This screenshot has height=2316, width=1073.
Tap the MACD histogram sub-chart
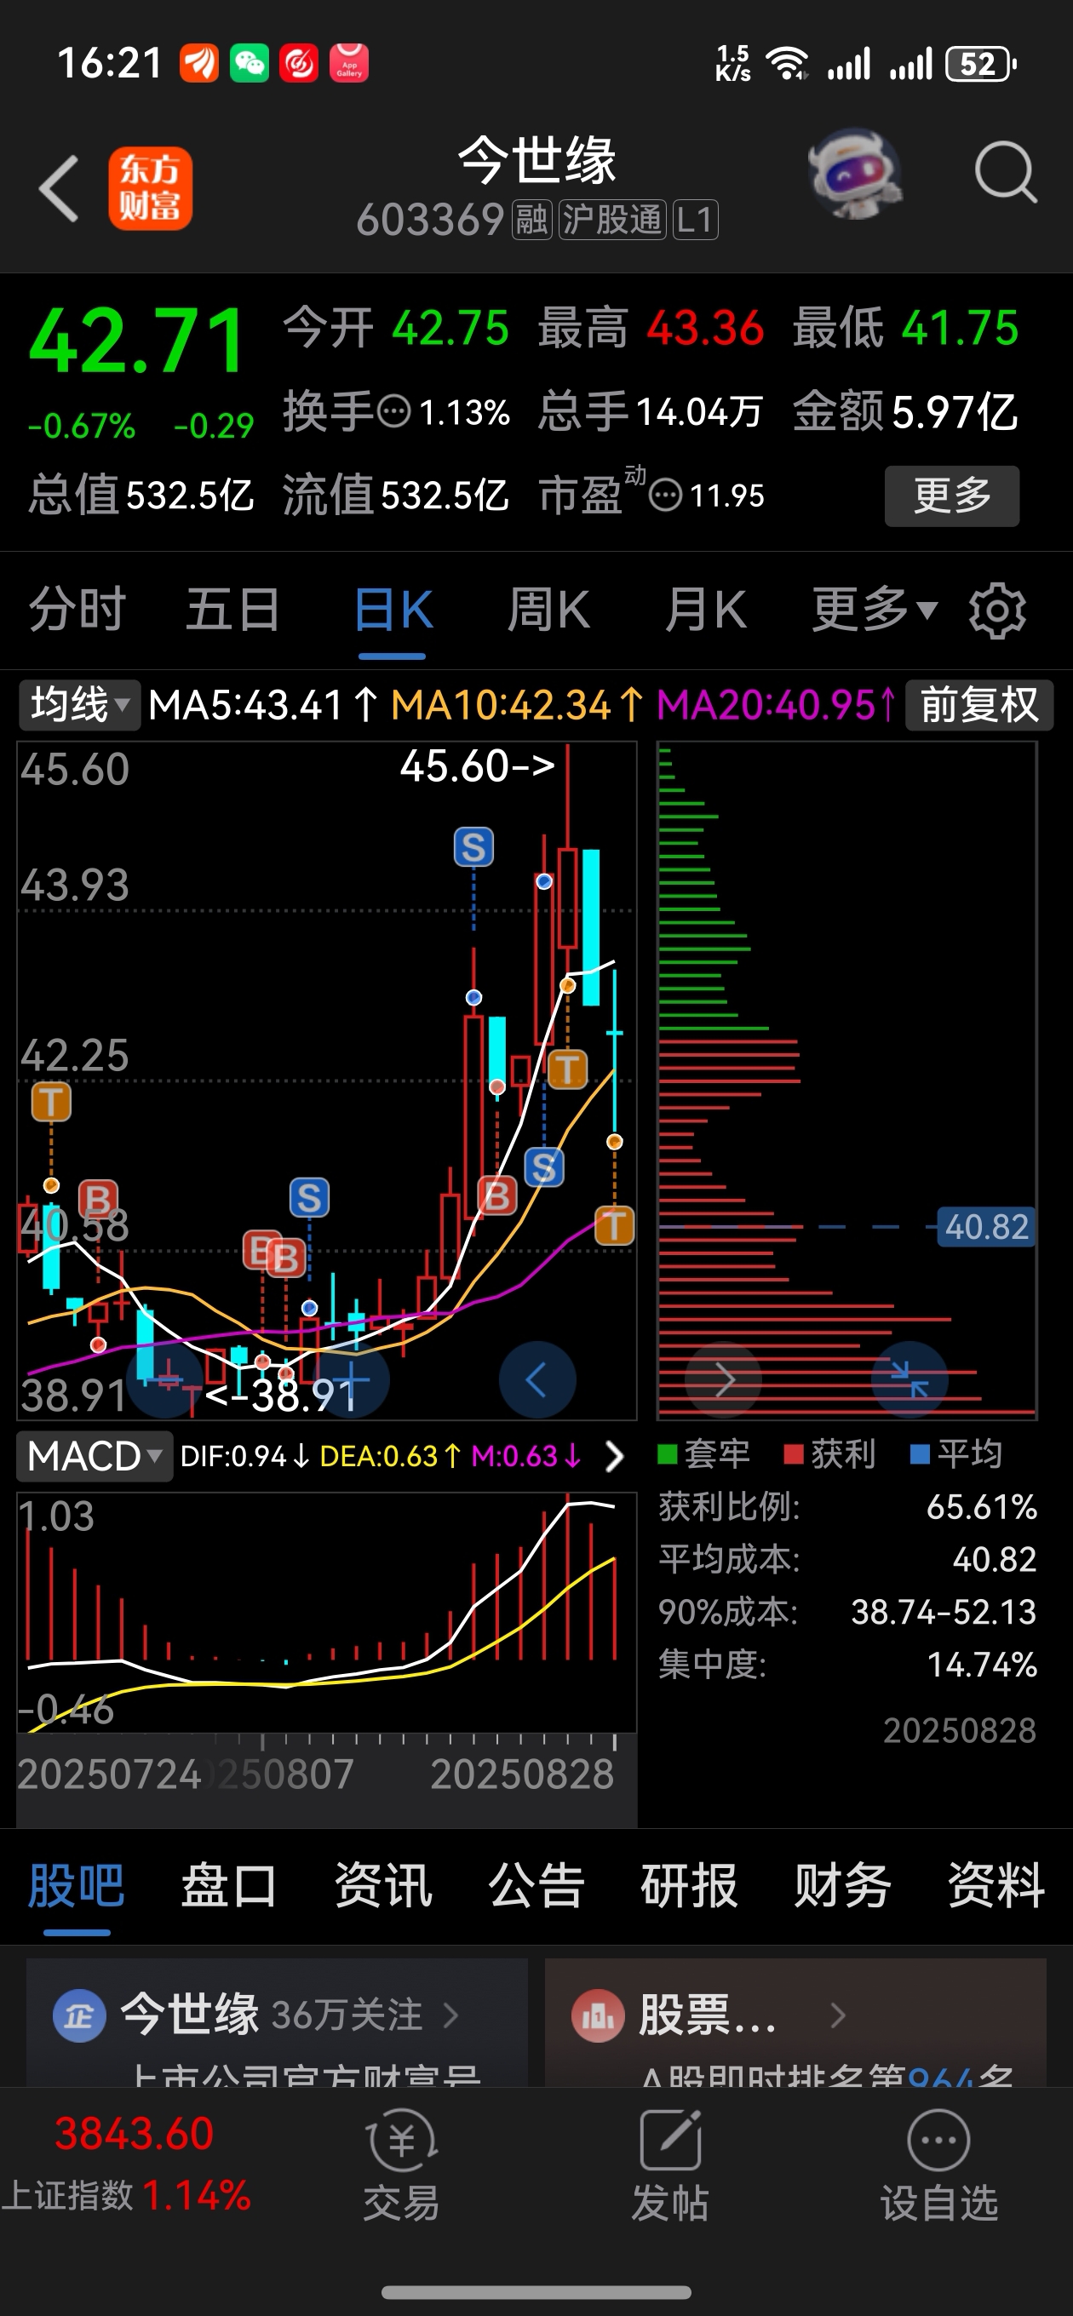[325, 1612]
